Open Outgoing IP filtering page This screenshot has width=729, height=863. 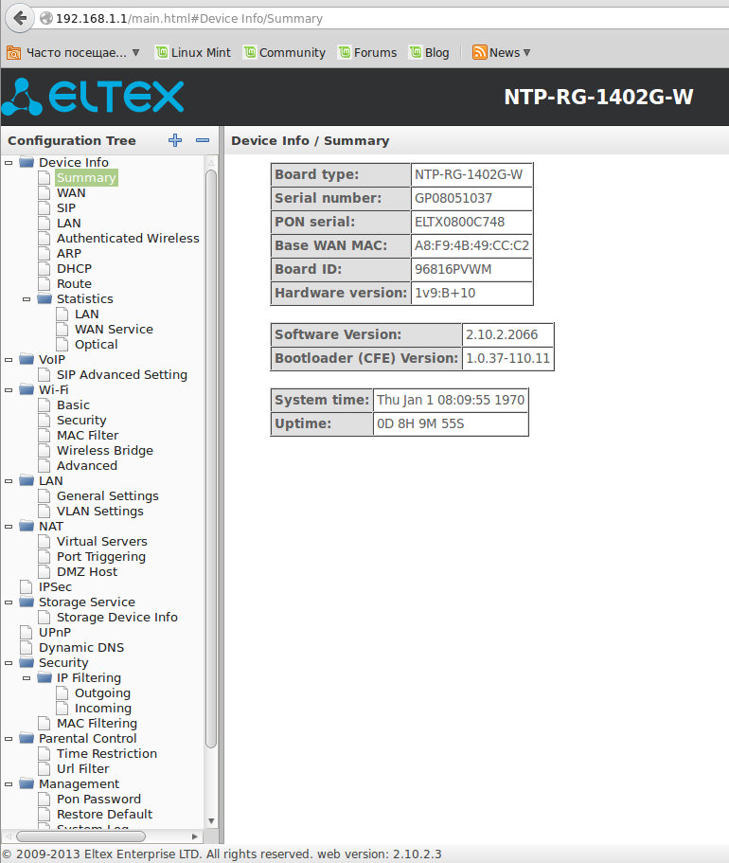click(x=102, y=692)
